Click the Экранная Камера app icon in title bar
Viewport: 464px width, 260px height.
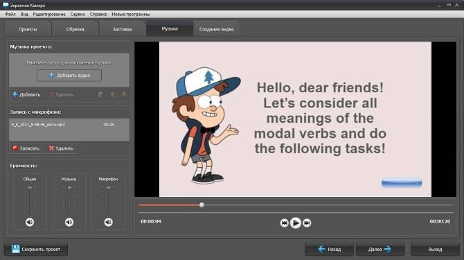tap(6, 6)
